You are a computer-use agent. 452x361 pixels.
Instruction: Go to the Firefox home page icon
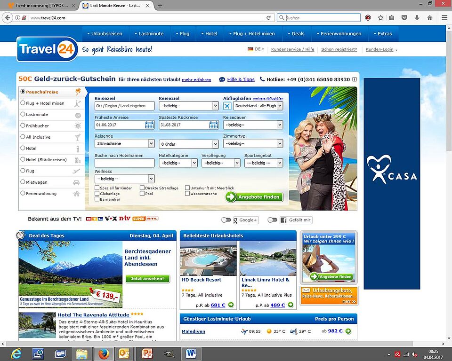429,18
